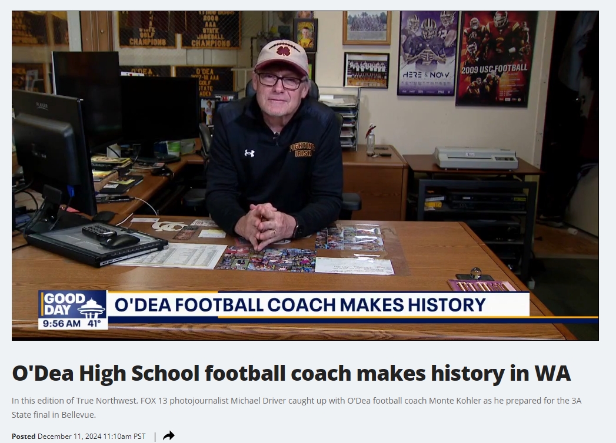Click the 2009 USC Football poster
Image resolution: width=616 pixels, height=443 pixels.
(496, 59)
